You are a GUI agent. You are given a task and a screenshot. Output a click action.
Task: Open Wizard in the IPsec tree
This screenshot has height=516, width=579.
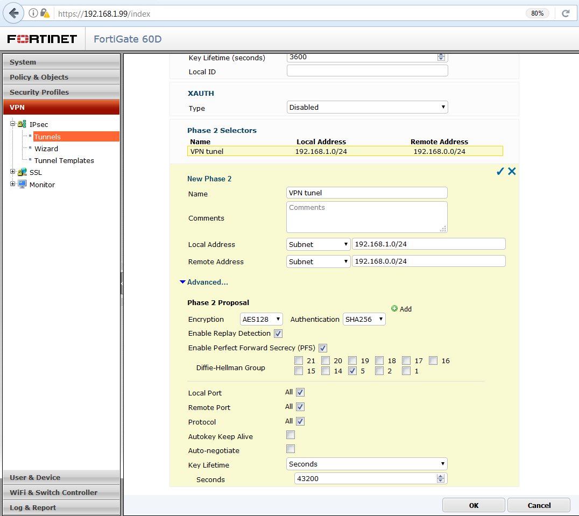(x=46, y=149)
